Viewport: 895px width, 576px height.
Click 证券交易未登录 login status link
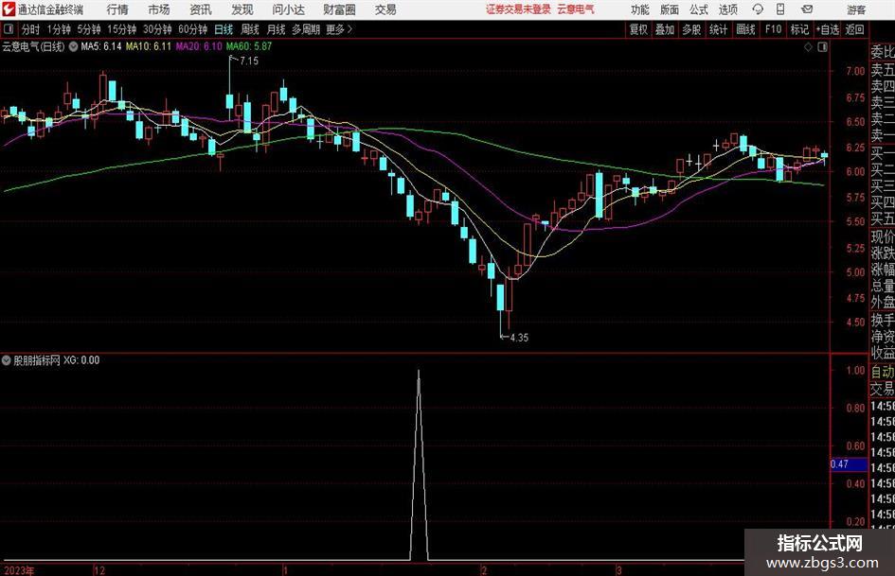click(x=518, y=9)
